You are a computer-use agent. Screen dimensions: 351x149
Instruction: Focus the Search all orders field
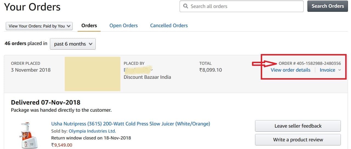tap(244, 6)
